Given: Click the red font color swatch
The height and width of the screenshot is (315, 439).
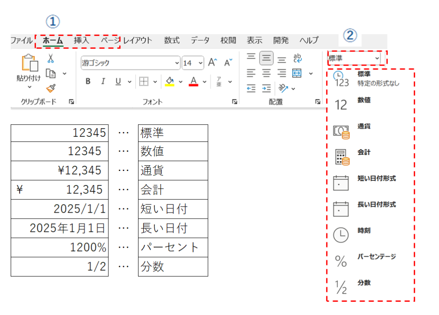Looking at the screenshot, I should [x=193, y=81].
